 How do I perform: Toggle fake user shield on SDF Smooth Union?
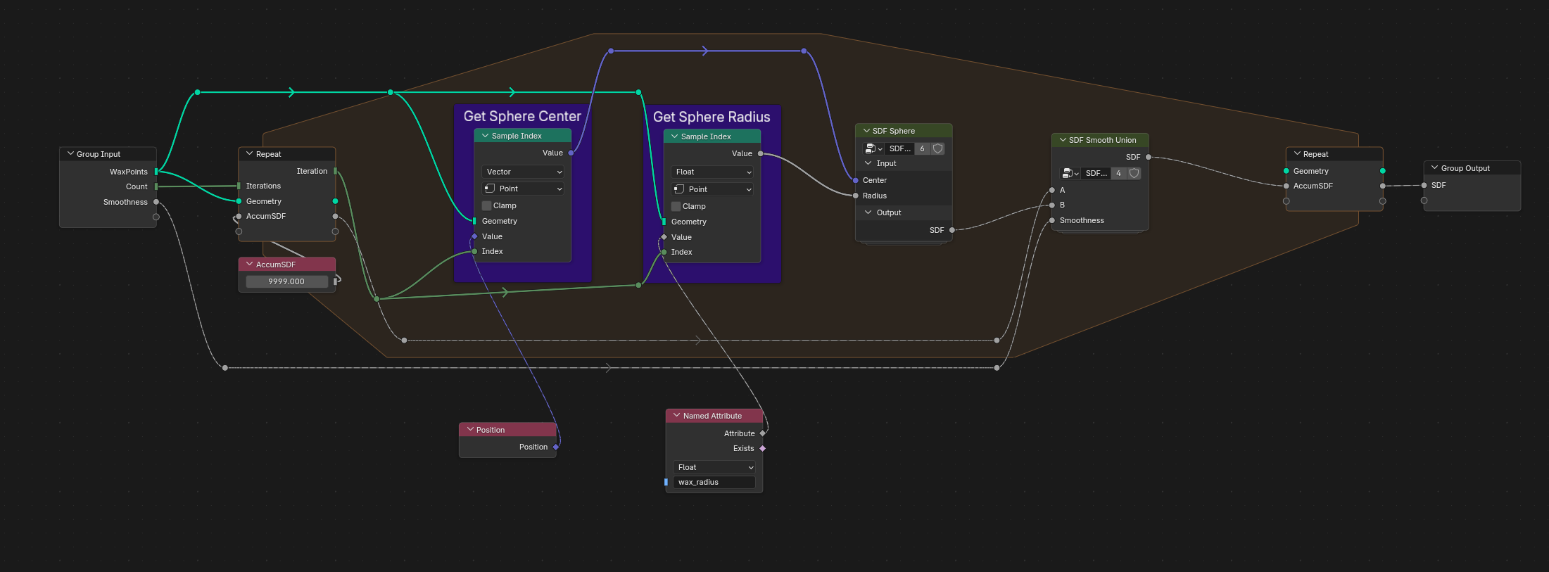(1134, 173)
